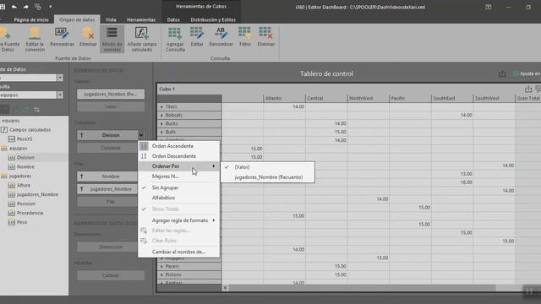Click Editar la conexión ribbon icon
The image size is (541, 304).
35,40
